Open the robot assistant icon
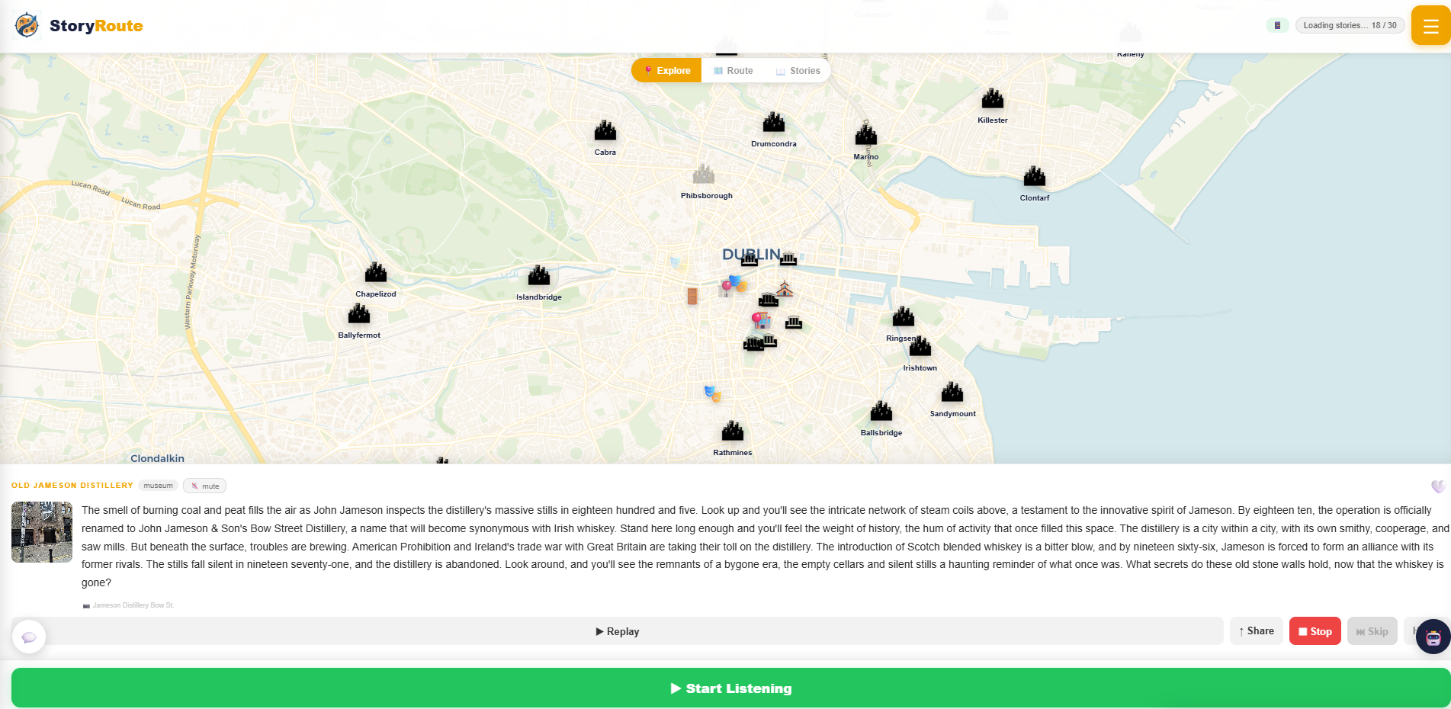 pyautogui.click(x=1433, y=637)
